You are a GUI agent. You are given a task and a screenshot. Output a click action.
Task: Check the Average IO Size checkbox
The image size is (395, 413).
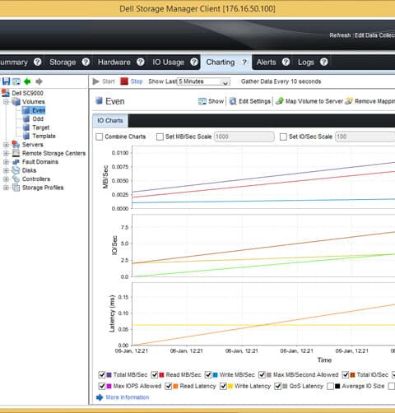point(331,386)
